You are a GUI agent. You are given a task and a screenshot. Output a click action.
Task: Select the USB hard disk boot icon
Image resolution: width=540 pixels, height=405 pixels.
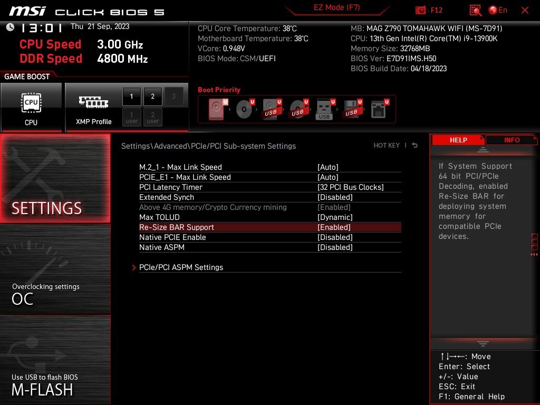(x=272, y=109)
